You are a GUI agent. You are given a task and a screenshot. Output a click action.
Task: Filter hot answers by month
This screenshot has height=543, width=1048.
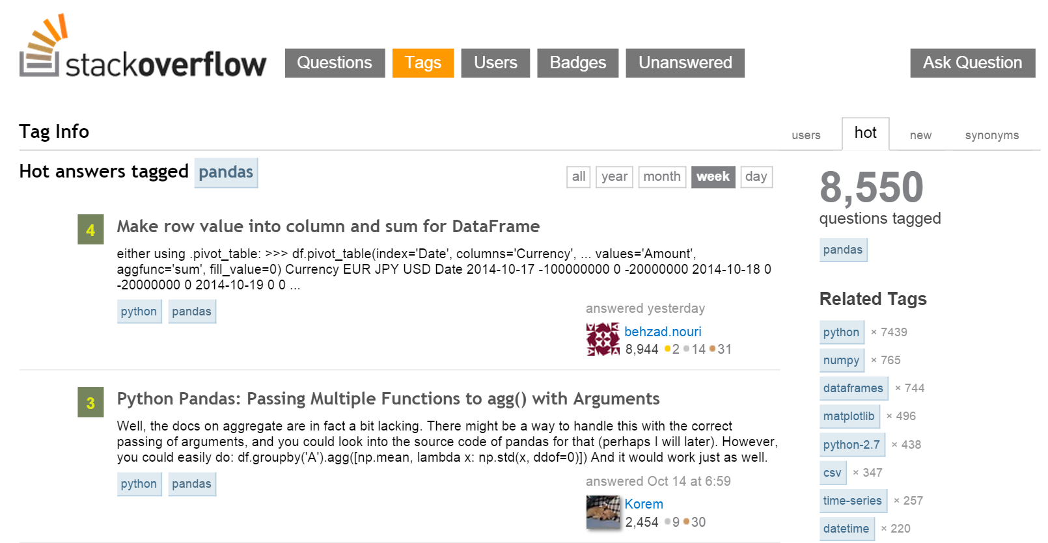pos(661,177)
